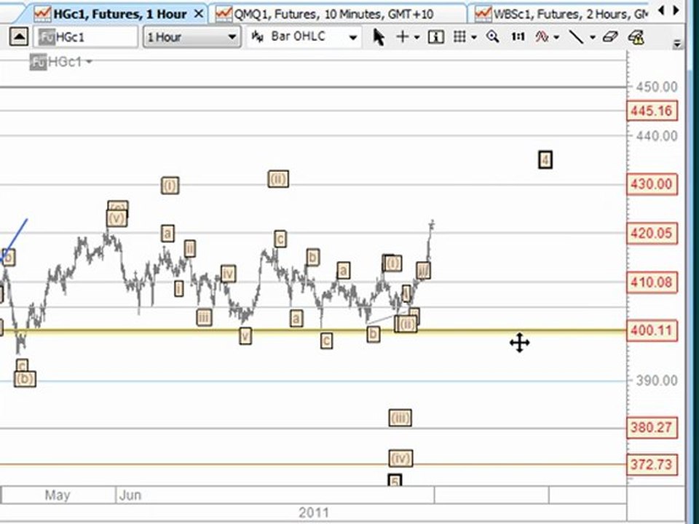Select the (b) wave label near 390
The image size is (699, 524).
click(x=25, y=379)
